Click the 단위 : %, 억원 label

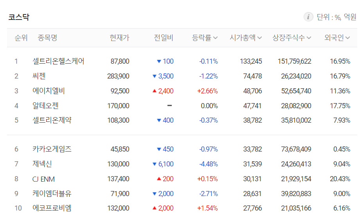tap(336, 17)
